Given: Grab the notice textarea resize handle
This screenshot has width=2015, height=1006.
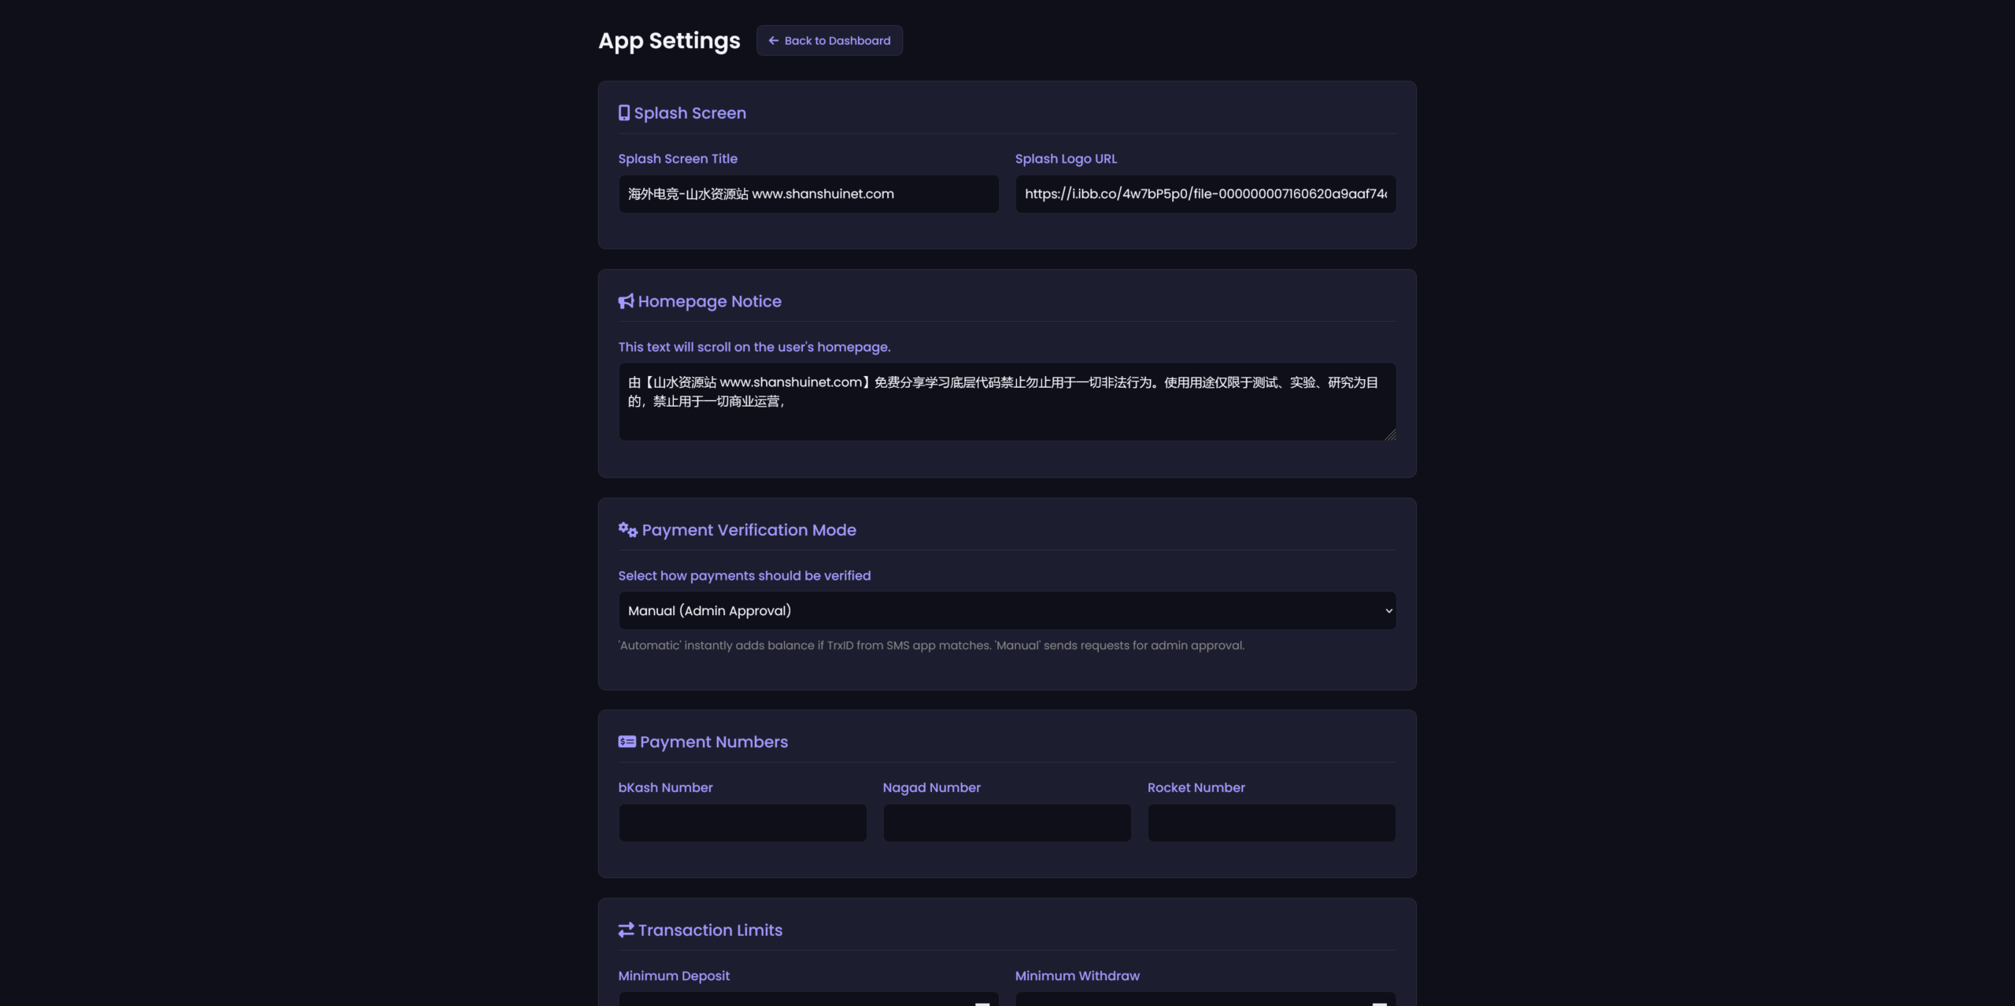Looking at the screenshot, I should 1390,435.
